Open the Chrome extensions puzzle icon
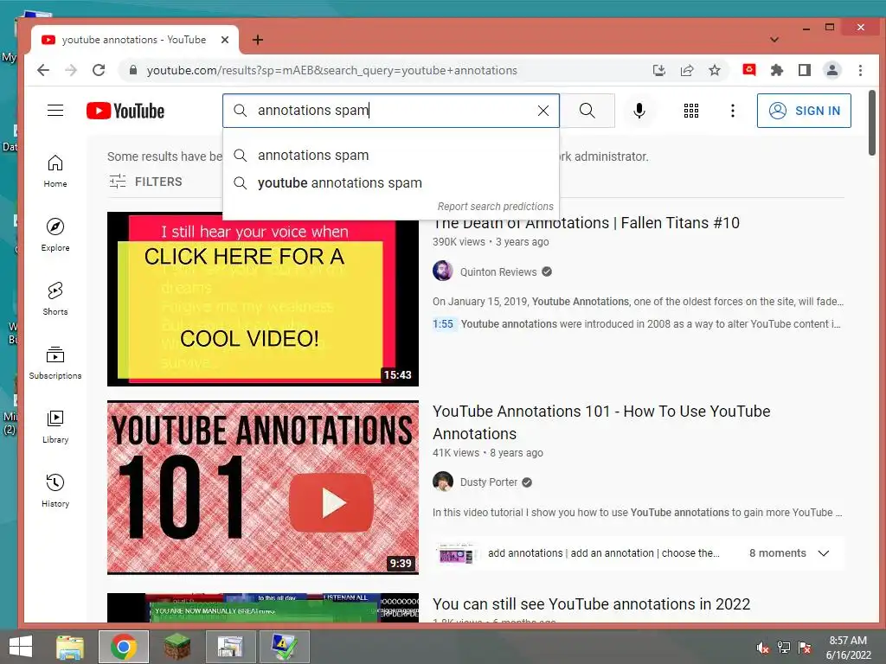The width and height of the screenshot is (886, 664). pos(777,70)
